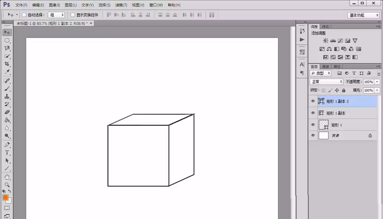
Task: Open the 滤镜(T) menu
Action: [x=121, y=5]
